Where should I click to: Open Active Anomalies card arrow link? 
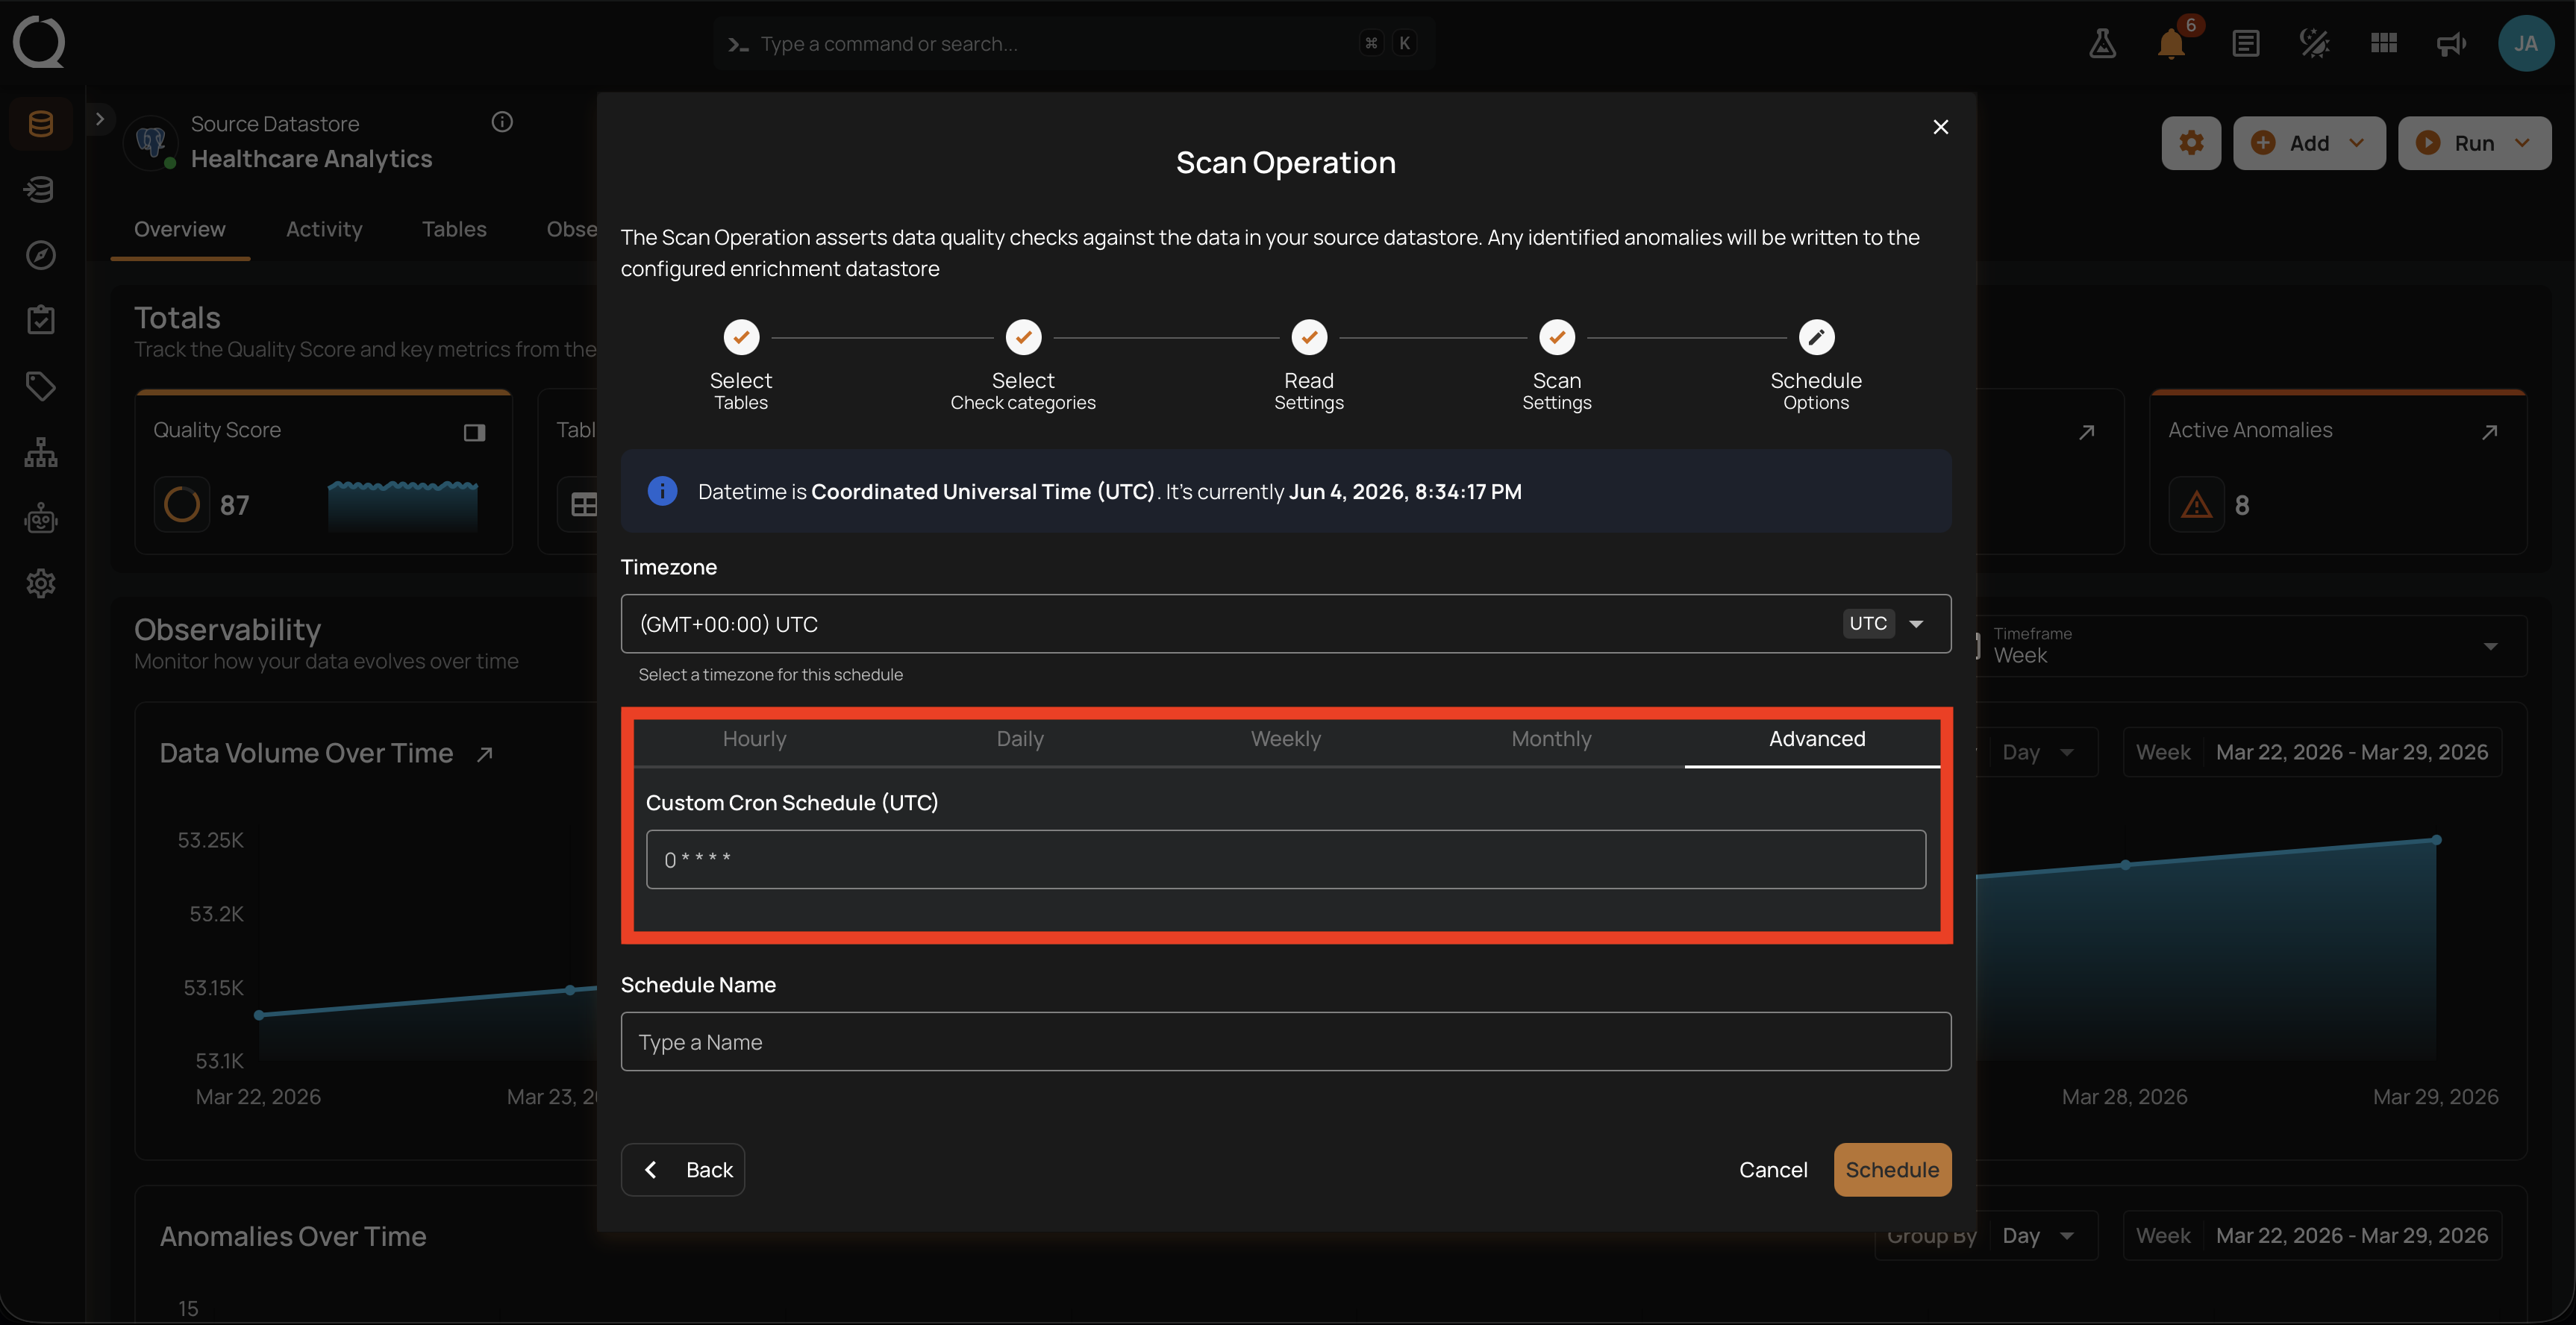(2490, 432)
